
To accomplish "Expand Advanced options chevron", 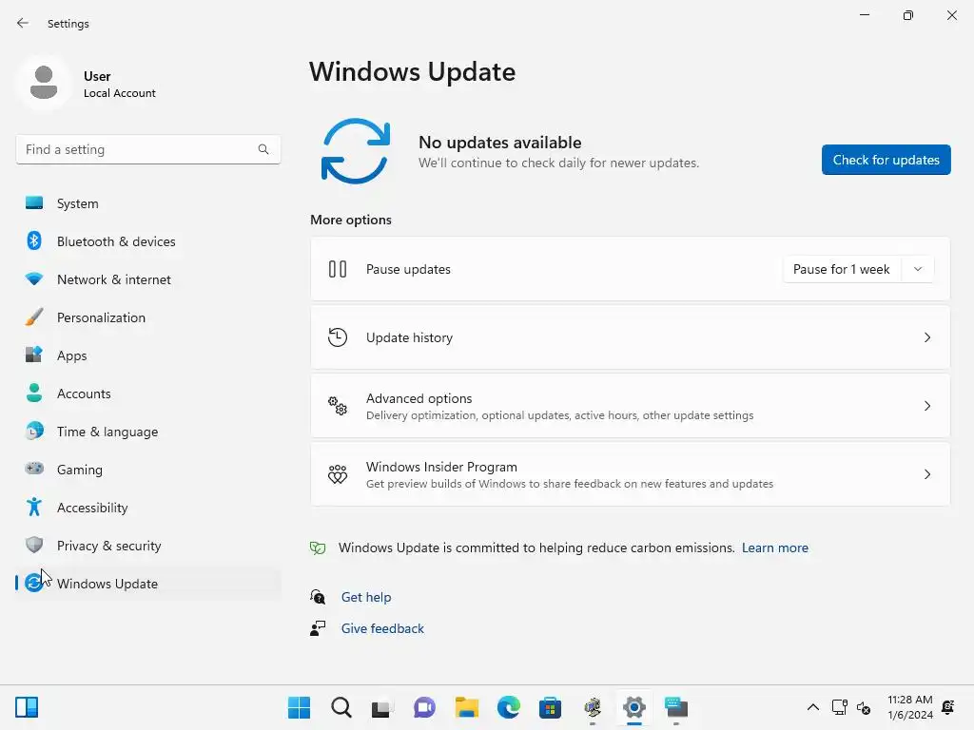I will [926, 405].
